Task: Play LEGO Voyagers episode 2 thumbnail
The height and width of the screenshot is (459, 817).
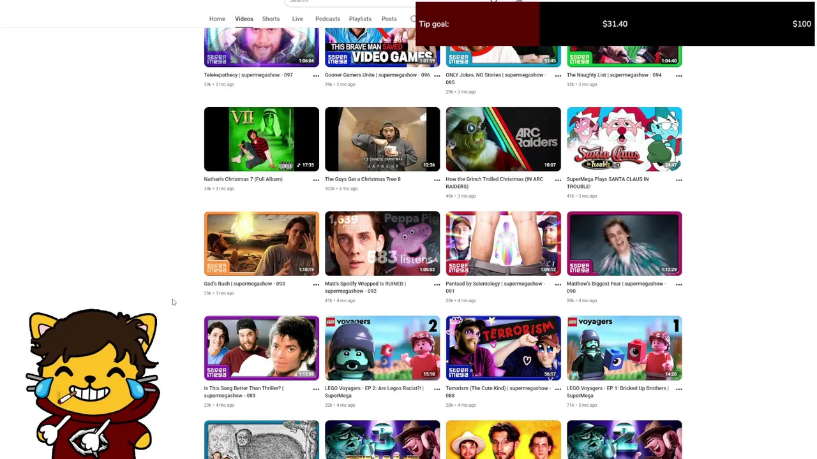Action: tap(382, 348)
